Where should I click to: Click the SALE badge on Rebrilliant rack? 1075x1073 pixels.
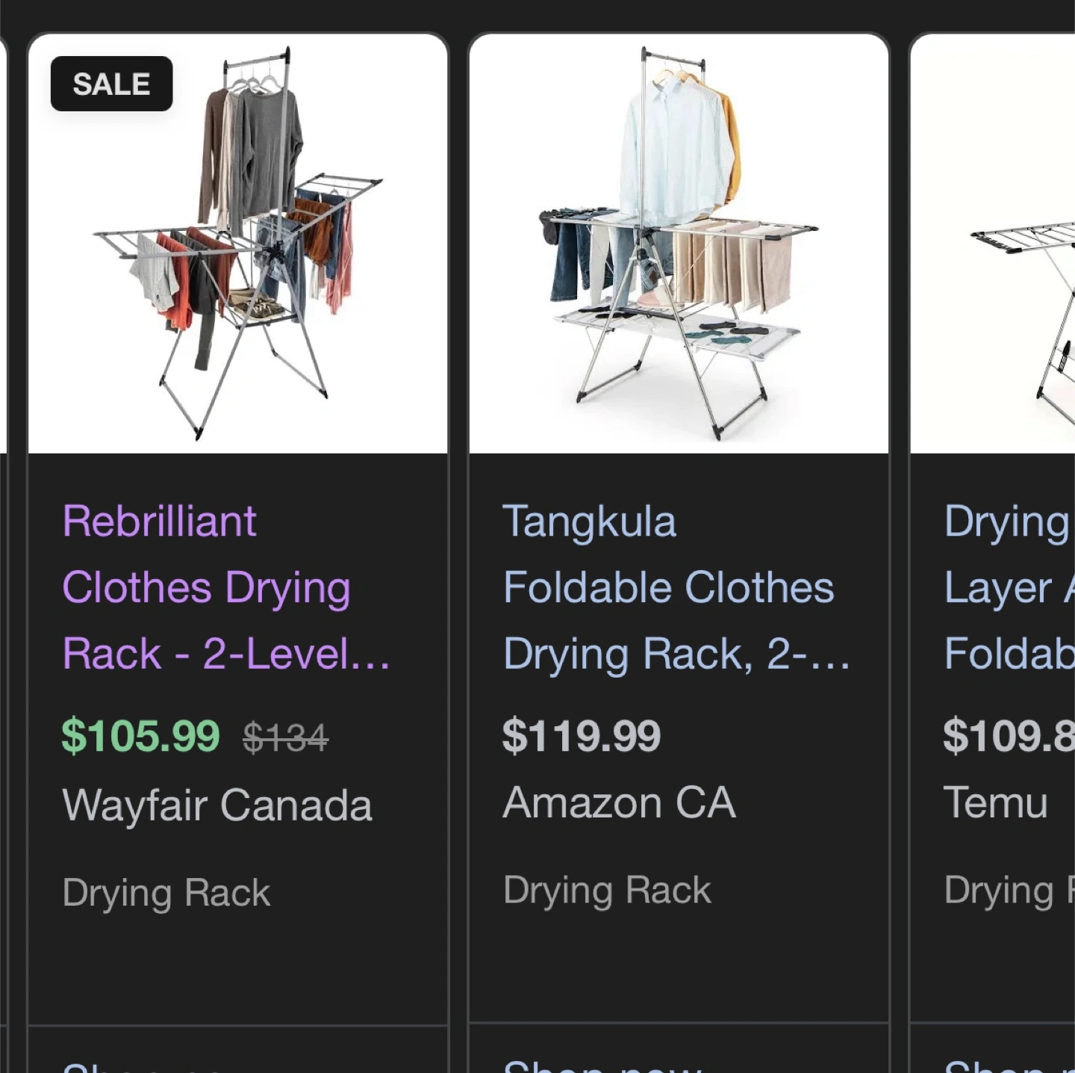pos(111,84)
